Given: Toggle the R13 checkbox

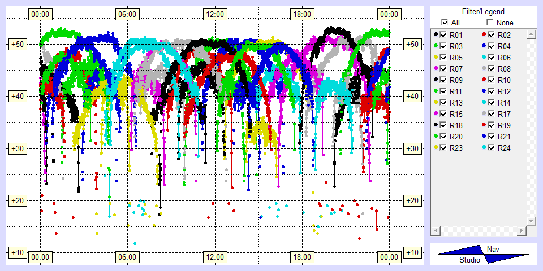Looking at the screenshot, I should click(x=443, y=103).
